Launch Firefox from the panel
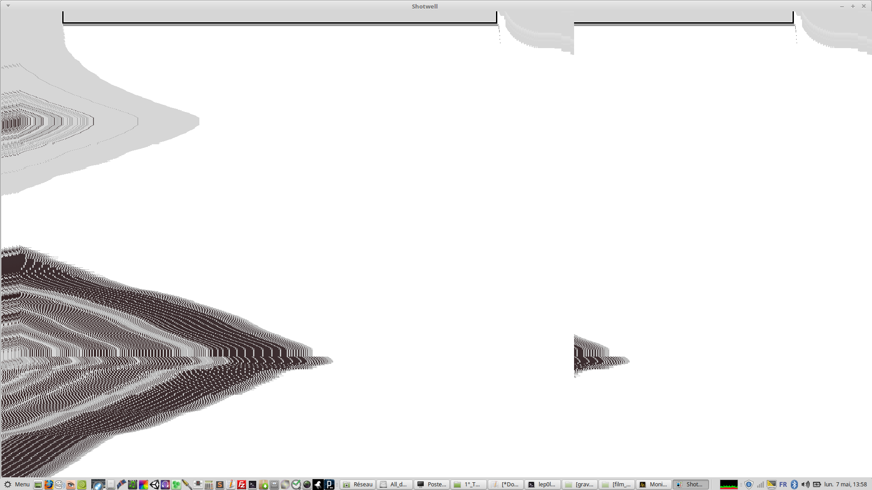Image resolution: width=872 pixels, height=490 pixels. tap(49, 485)
